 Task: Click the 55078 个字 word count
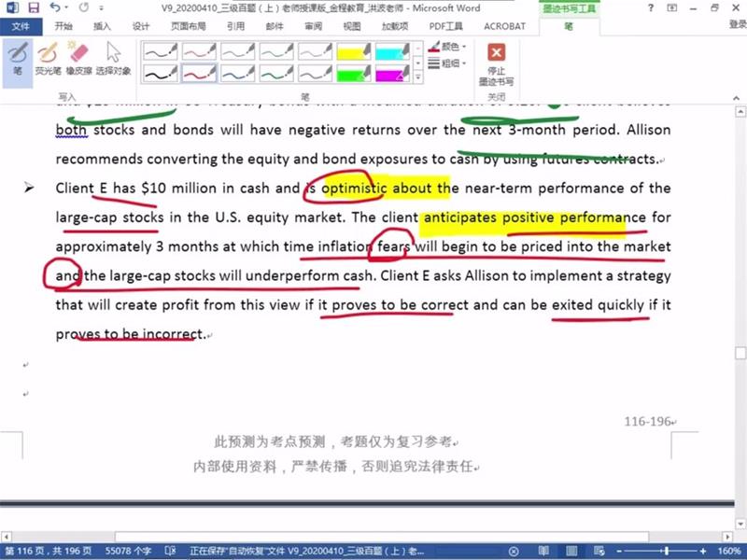tap(128, 552)
